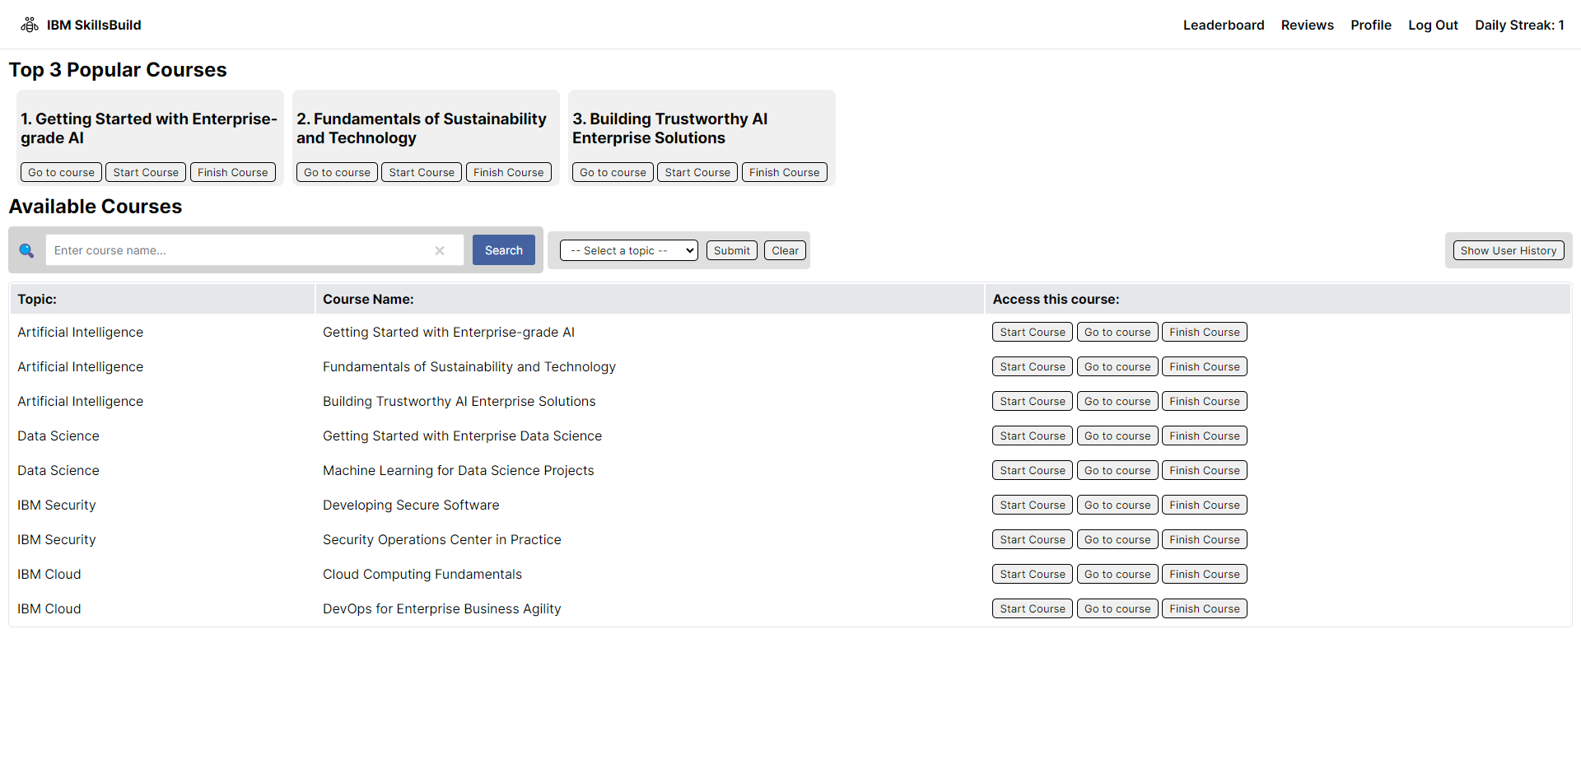Finish Course for Machine Learning for Data Science Projects
The image size is (1581, 778).
click(1205, 470)
